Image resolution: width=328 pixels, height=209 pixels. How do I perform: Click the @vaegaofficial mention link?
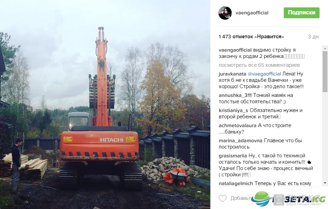tap(264, 74)
